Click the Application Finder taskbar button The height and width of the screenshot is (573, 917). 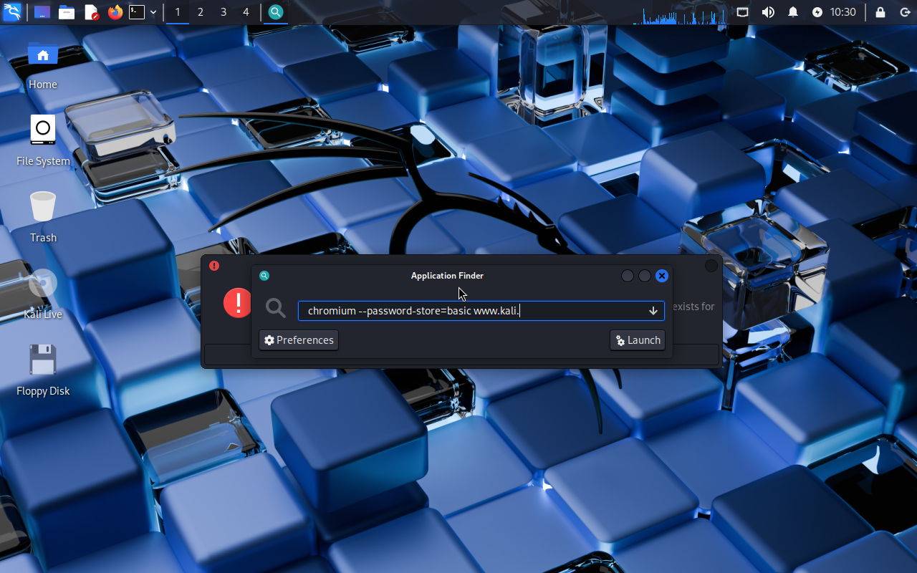point(276,12)
